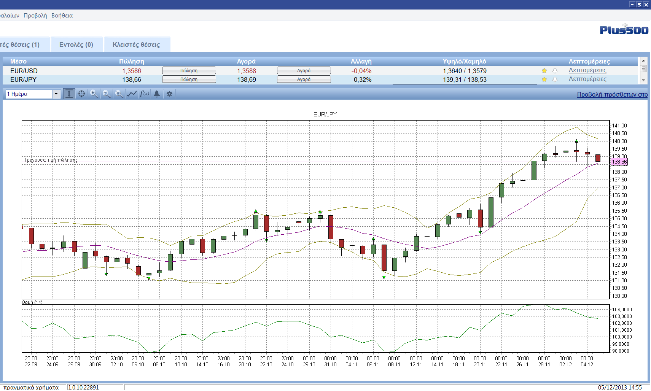Open the chart line type tool

pos(132,94)
